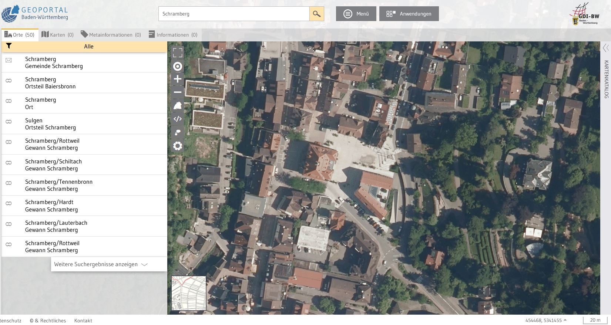This screenshot has height=325, width=611.
Task: Expand the Kartenkatalog side panel
Action: (x=605, y=48)
